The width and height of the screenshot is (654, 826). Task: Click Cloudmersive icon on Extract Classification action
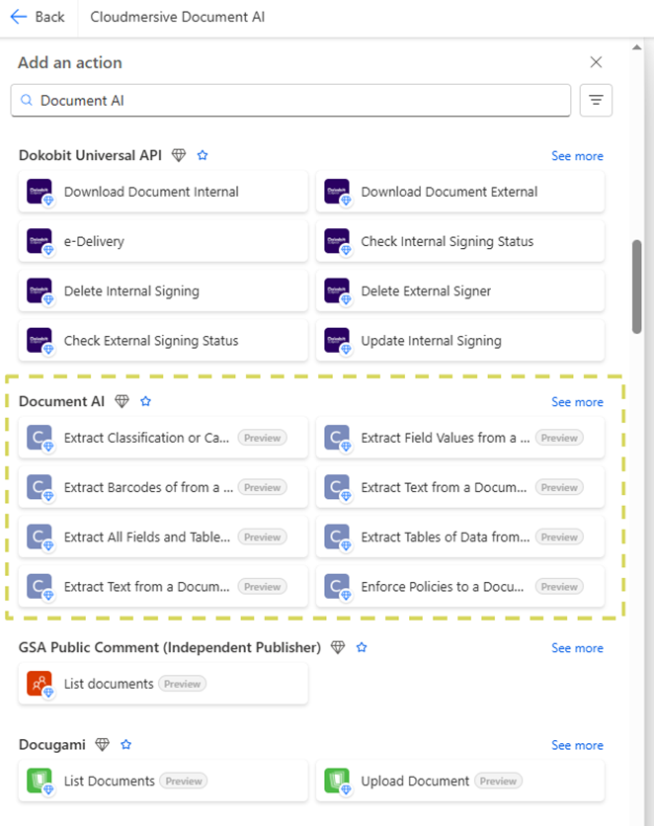coord(40,438)
